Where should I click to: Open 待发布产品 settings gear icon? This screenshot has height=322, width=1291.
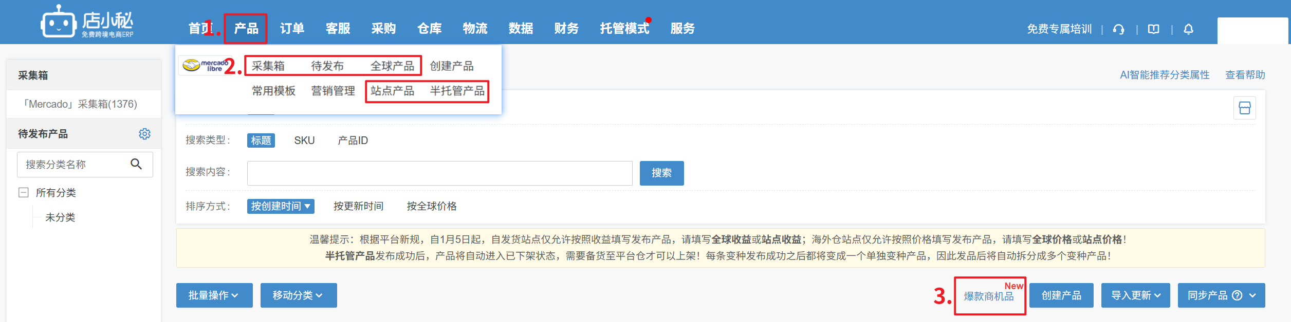(145, 134)
